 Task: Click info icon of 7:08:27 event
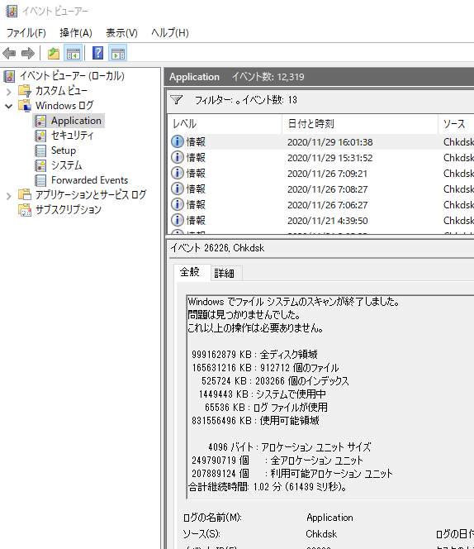click(x=178, y=189)
